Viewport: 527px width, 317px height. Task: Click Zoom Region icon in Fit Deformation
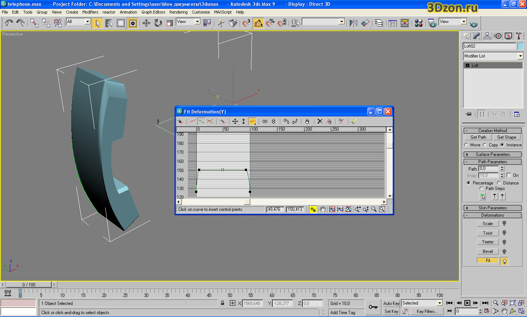click(382, 209)
